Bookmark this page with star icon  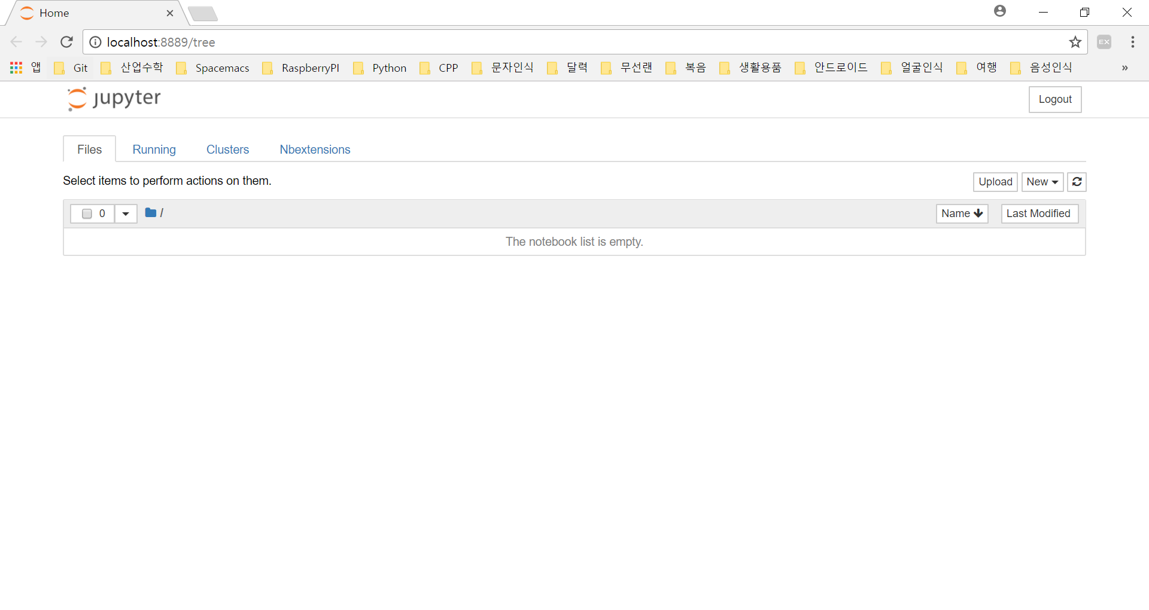pos(1075,42)
